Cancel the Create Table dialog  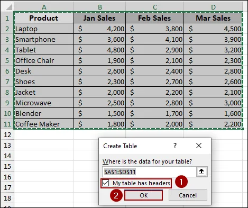[x=188, y=195]
